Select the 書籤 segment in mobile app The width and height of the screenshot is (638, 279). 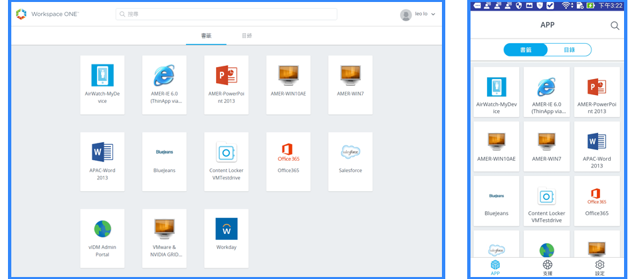tap(526, 50)
